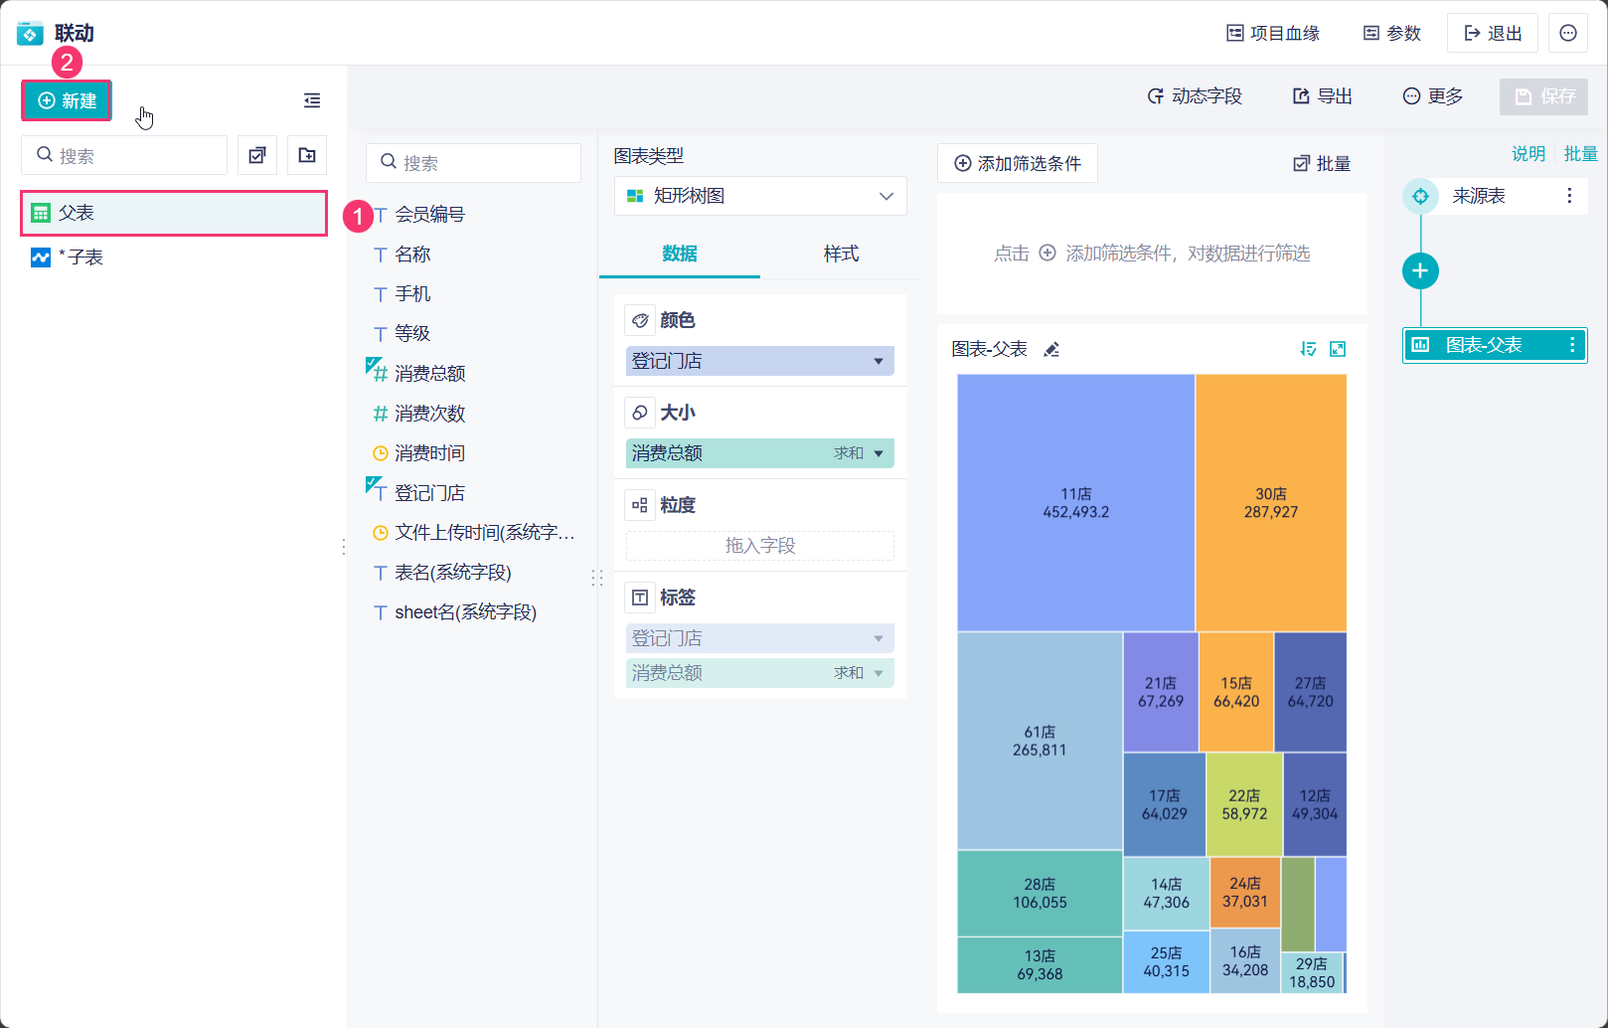Click the 批量 link in flow panel
Viewport: 1608px width, 1028px height.
tap(1580, 153)
